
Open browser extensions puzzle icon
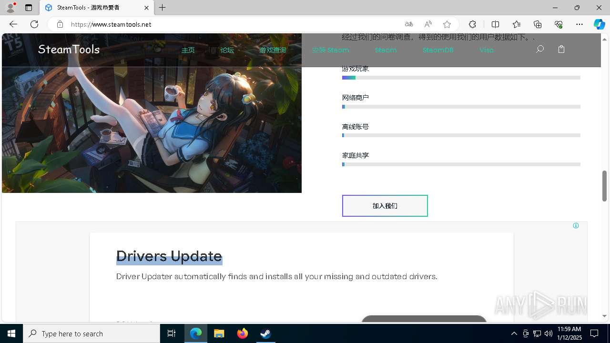(x=472, y=24)
